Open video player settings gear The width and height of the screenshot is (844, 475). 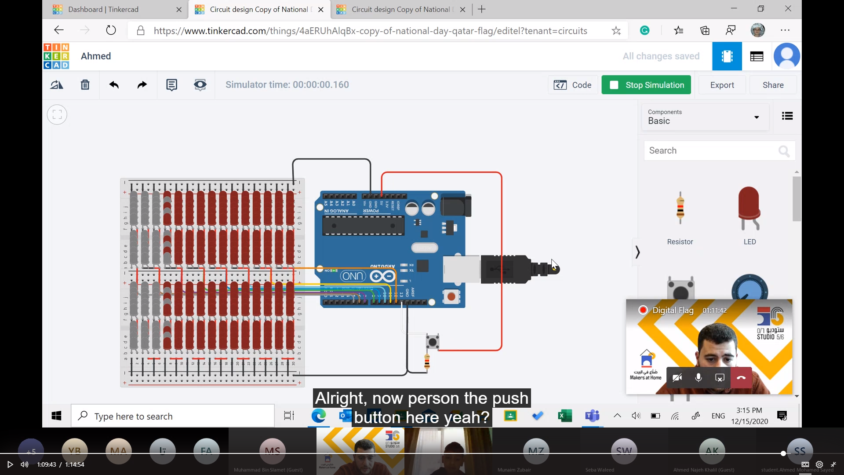pos(819,464)
